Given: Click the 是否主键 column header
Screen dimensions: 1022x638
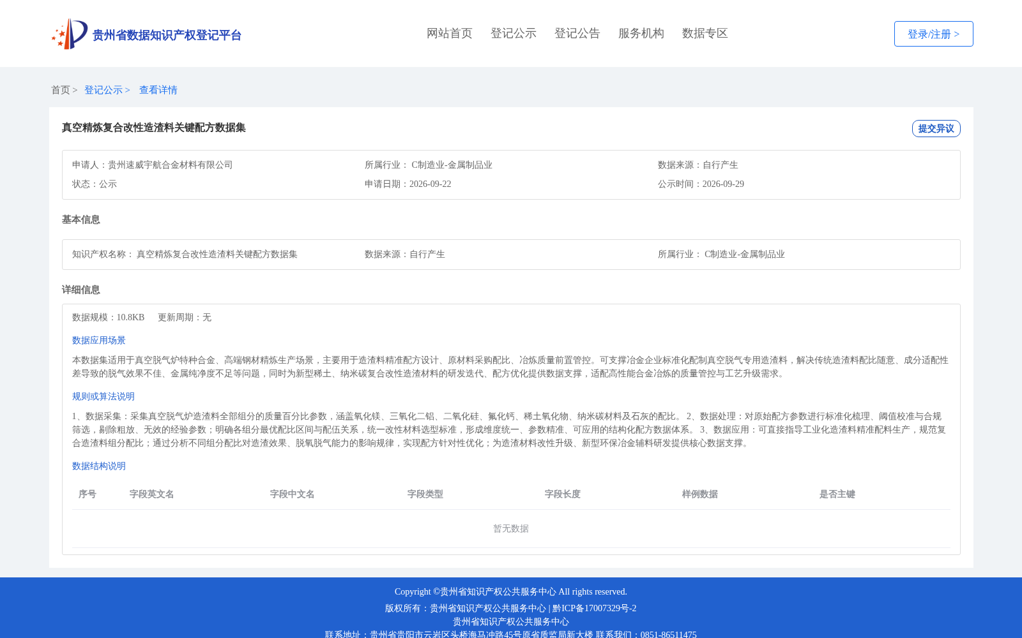Looking at the screenshot, I should point(837,494).
